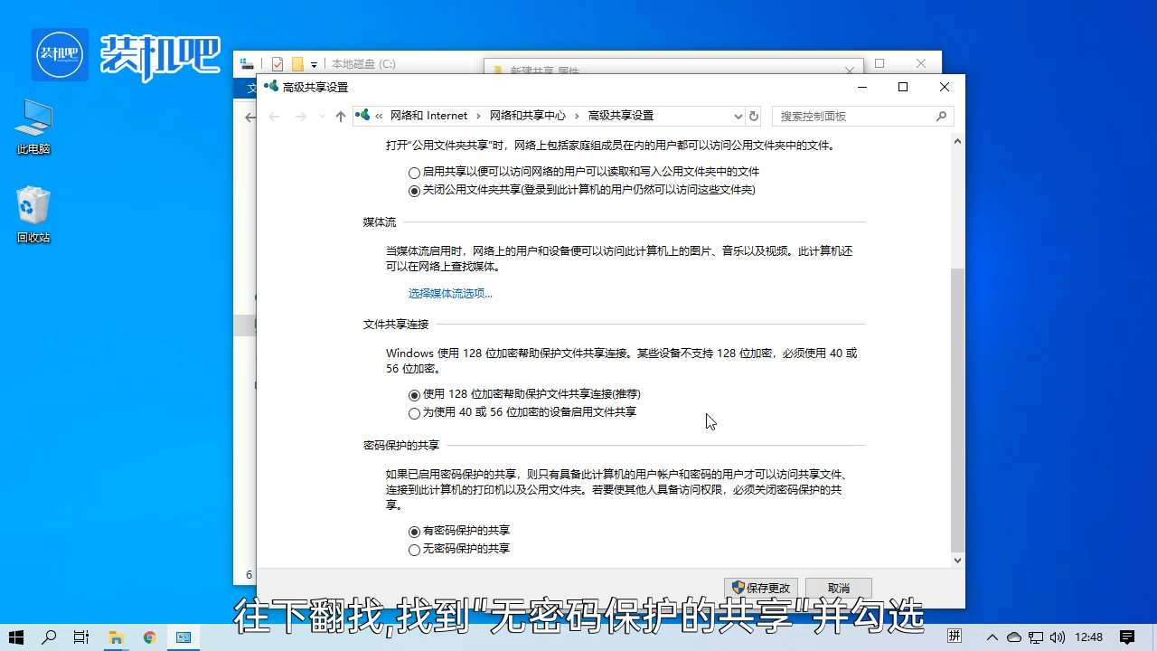This screenshot has width=1157, height=651.
Task: Click the up one level arrow
Action: (x=340, y=116)
